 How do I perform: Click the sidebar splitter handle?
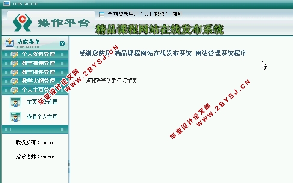(69, 166)
